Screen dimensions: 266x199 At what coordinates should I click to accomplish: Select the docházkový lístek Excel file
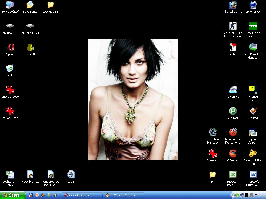tap(10, 175)
